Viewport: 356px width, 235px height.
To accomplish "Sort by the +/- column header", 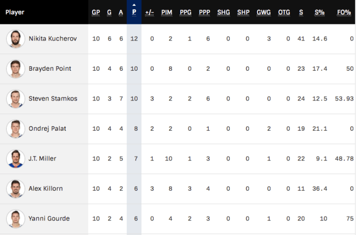I will 150,12.
